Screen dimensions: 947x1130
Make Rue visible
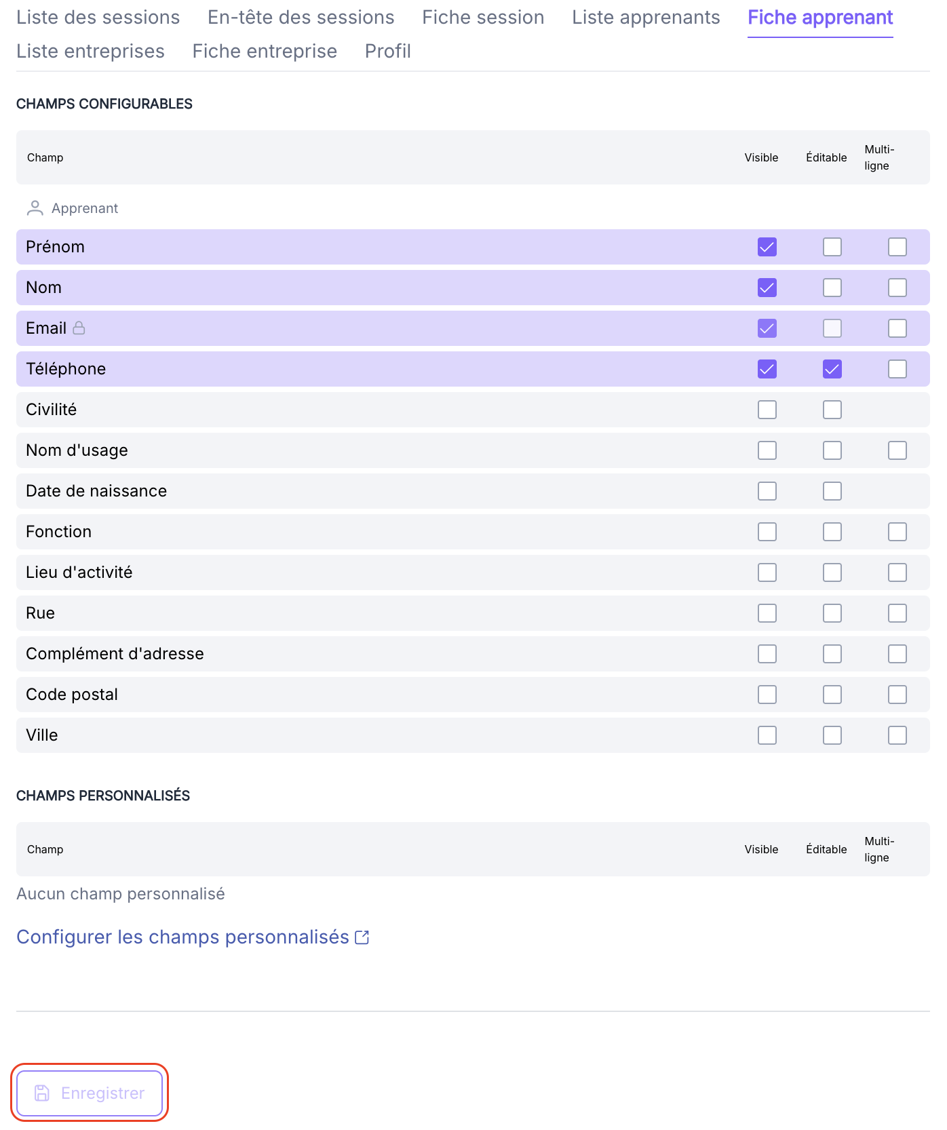pos(767,613)
